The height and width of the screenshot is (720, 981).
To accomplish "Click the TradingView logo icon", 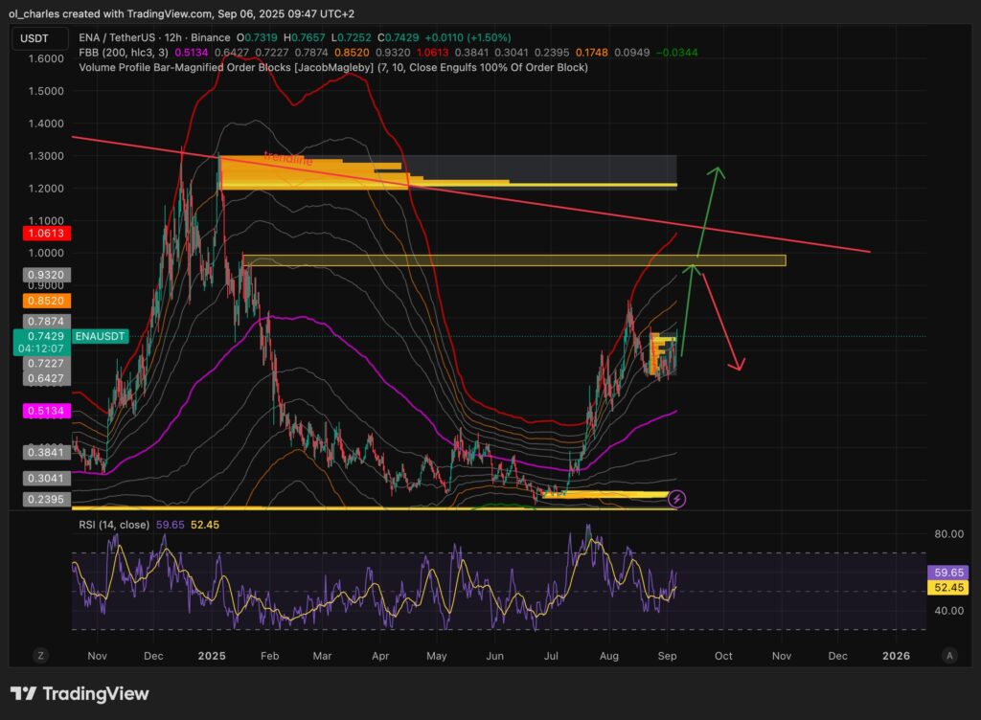I will click(24, 693).
